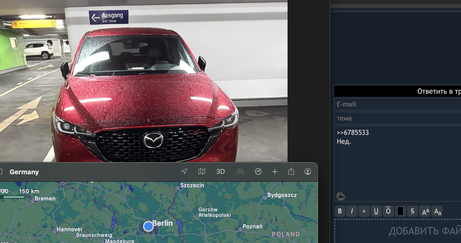Focus the reply text area containing >>6785533
This screenshot has width=461, height=243.
[398, 163]
